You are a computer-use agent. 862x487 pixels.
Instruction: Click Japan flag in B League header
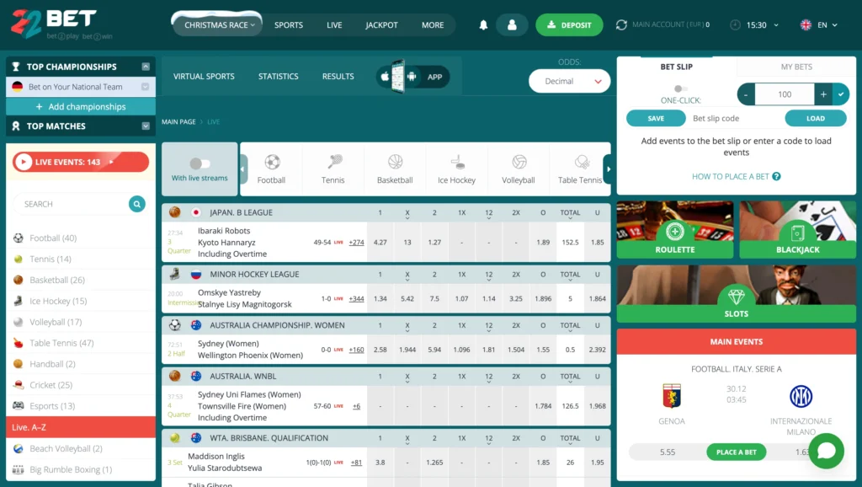(x=195, y=212)
